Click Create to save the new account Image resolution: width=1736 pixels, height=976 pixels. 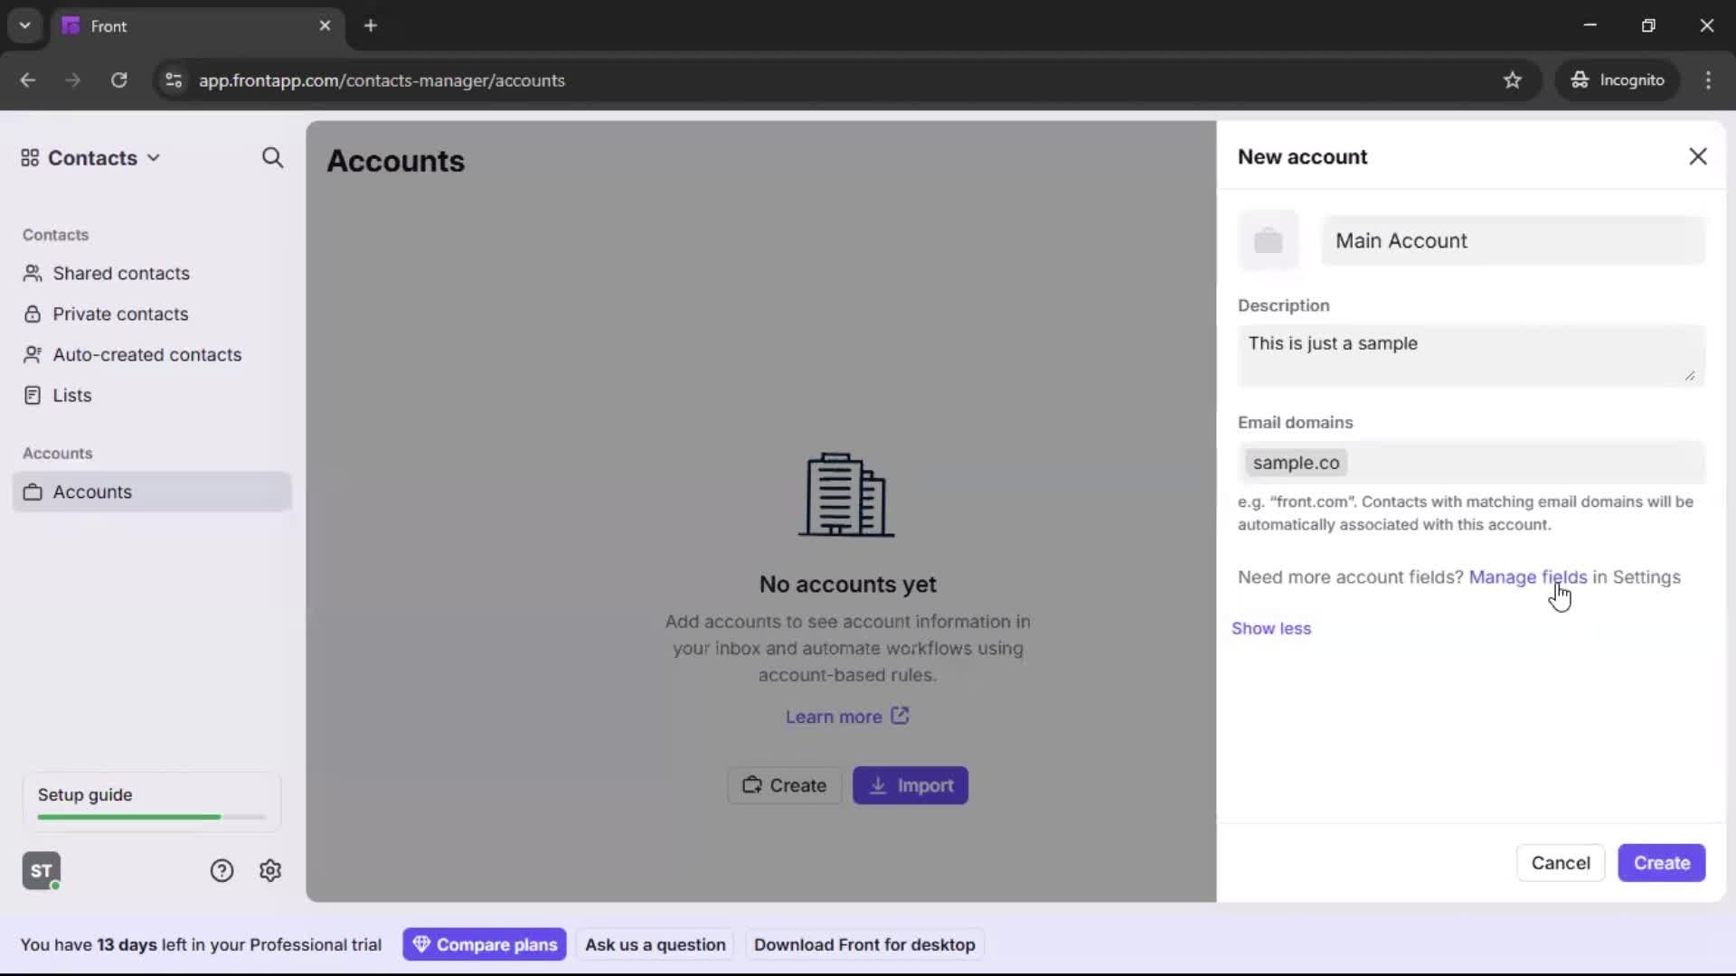pyautogui.click(x=1662, y=863)
